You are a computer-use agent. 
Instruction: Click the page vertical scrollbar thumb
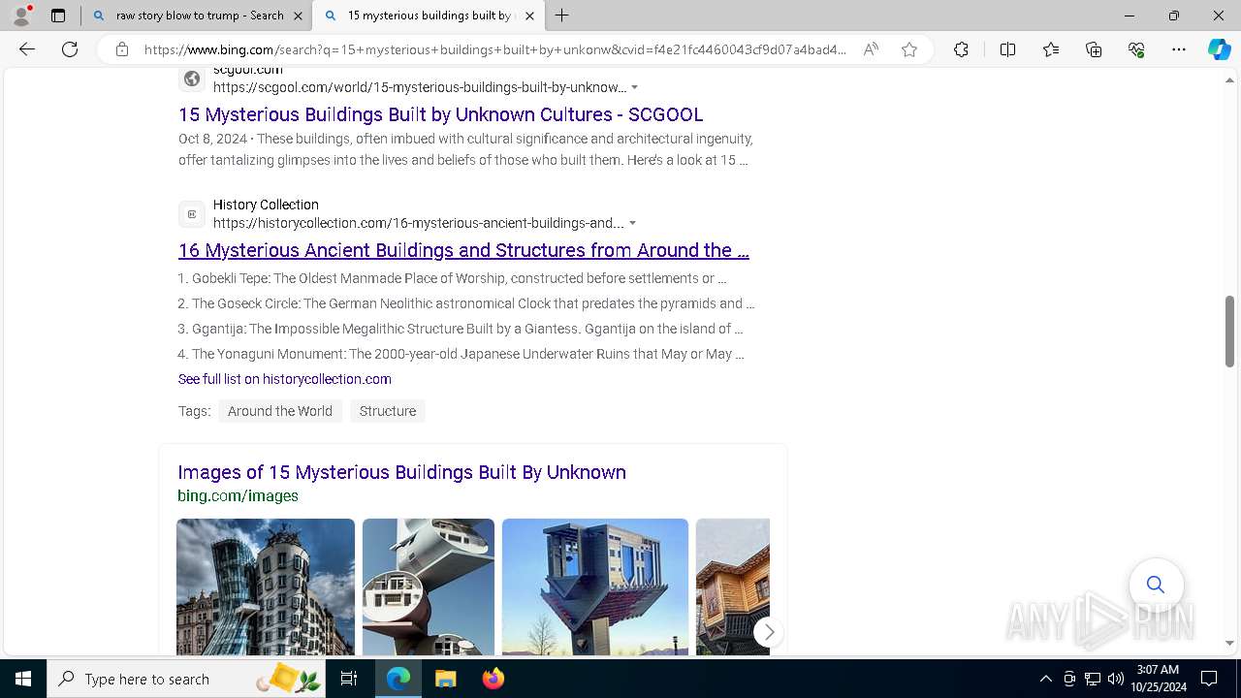point(1229,332)
